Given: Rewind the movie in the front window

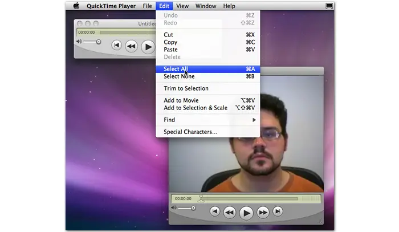Looking at the screenshot, I should [x=230, y=212].
